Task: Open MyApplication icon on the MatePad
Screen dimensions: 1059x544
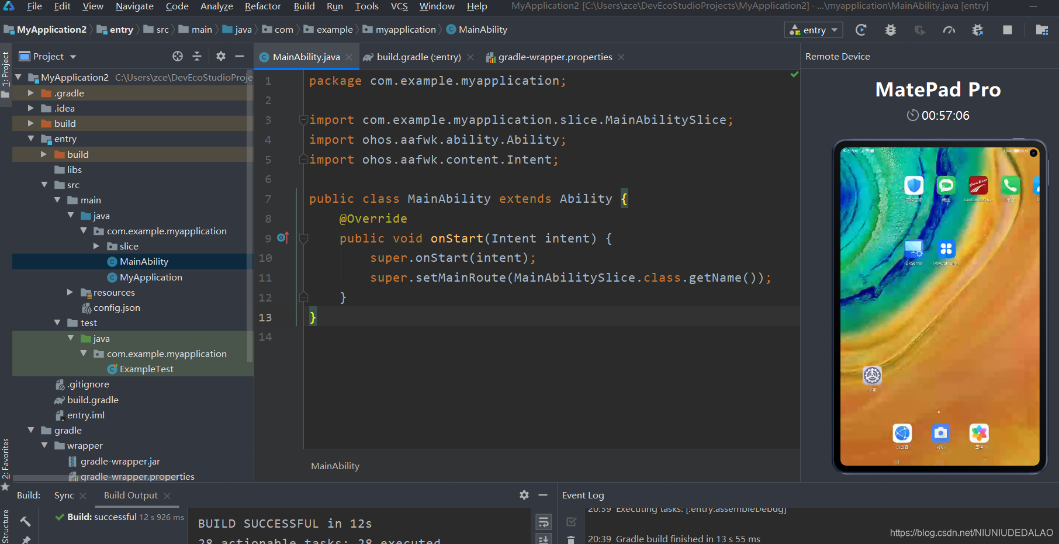Action: tap(946, 249)
